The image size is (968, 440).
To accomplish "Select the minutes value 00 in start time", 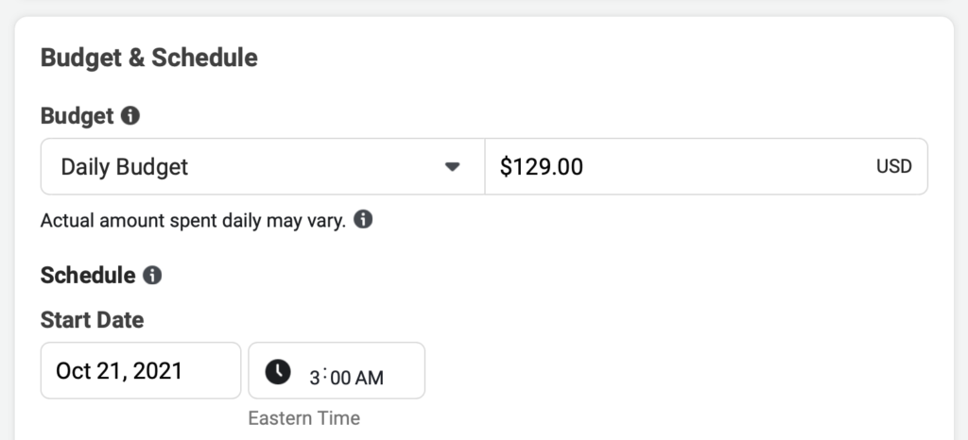I will pyautogui.click(x=340, y=378).
